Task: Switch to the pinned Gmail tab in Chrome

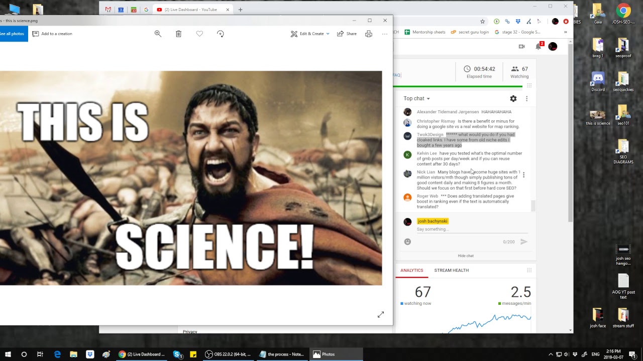Action: tap(108, 10)
